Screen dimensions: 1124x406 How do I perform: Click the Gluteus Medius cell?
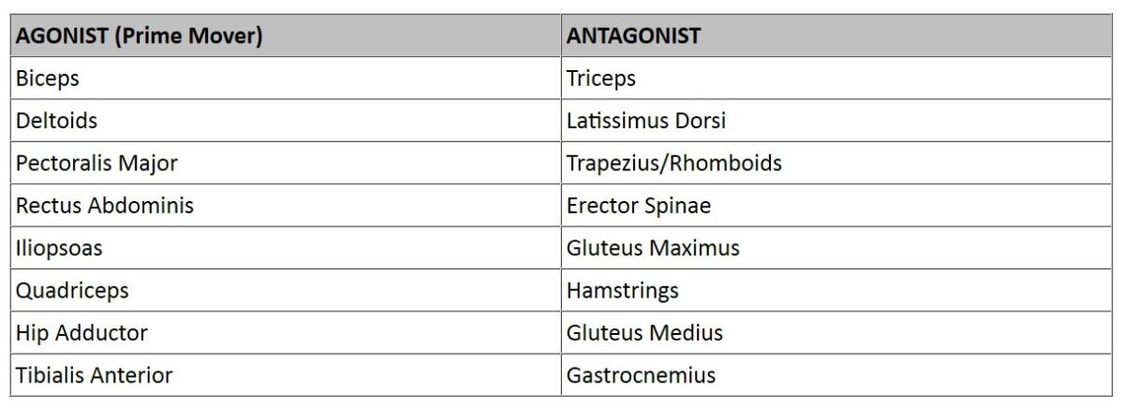coord(644,333)
